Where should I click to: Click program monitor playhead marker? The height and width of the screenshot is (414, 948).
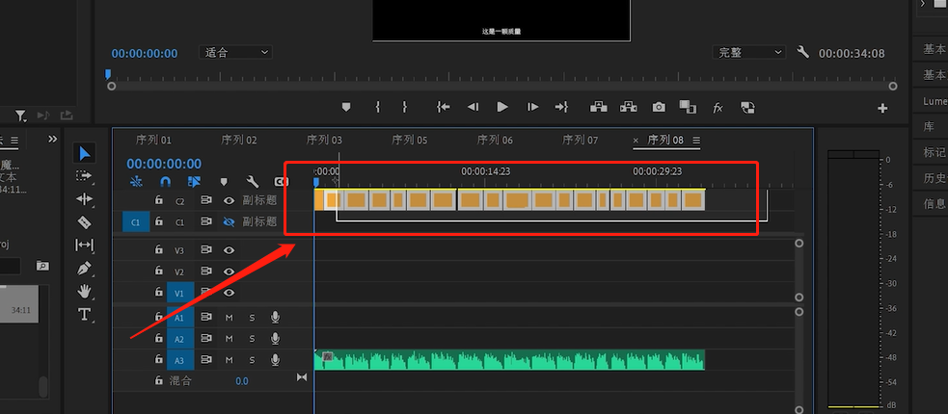(x=108, y=74)
